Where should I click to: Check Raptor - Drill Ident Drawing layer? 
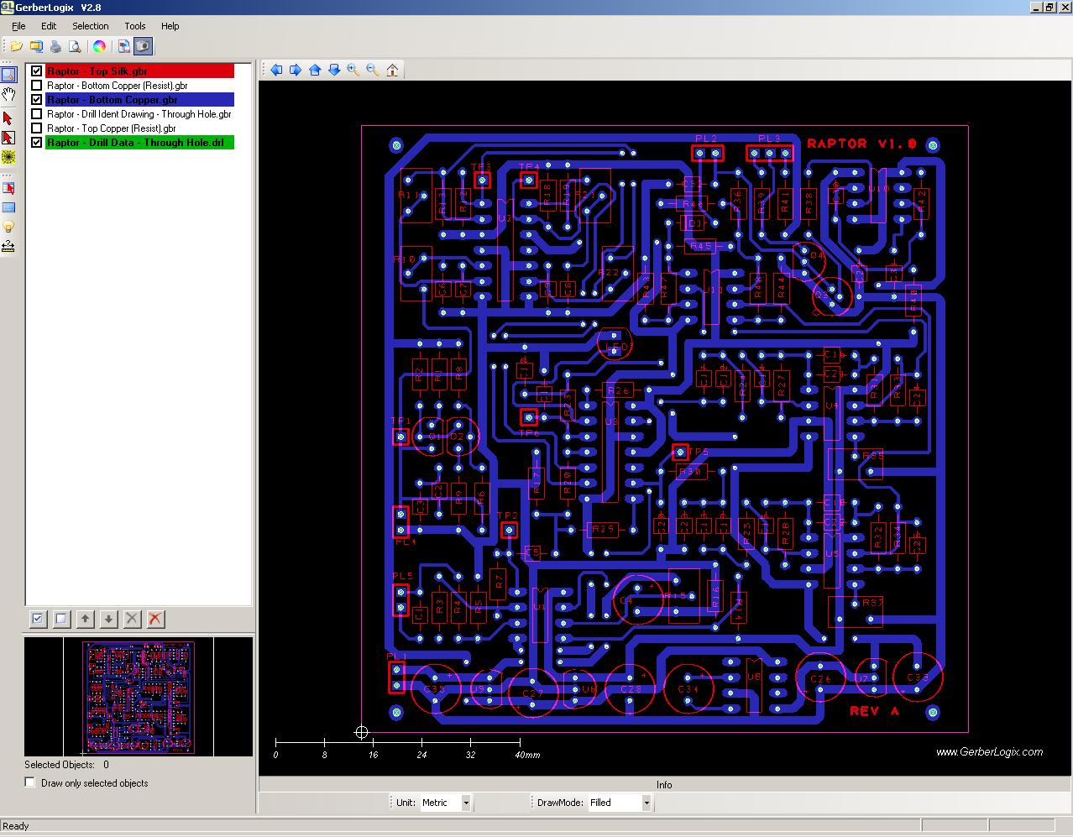[x=37, y=114]
